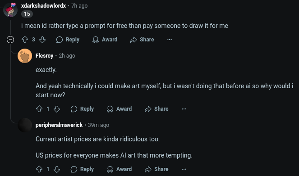The image size is (299, 176).
Task: Collapse the xdarkshadowlordx comment thread
Action: tap(10, 40)
